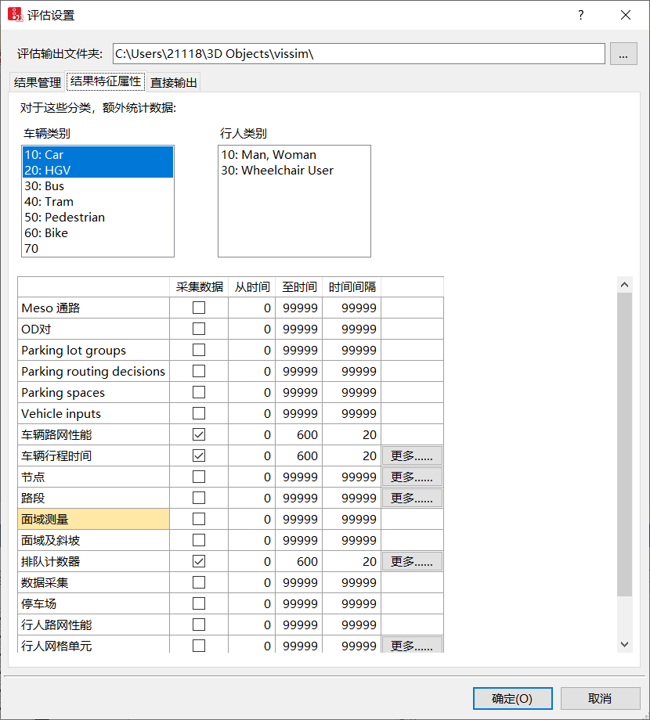Select 30: Bus in vehicle class list
The height and width of the screenshot is (720, 650).
[45, 186]
